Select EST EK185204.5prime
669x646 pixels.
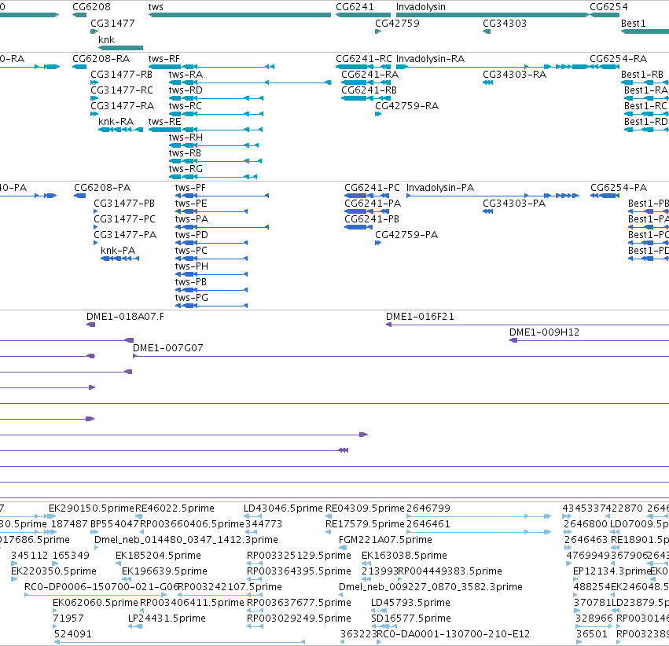(158, 556)
